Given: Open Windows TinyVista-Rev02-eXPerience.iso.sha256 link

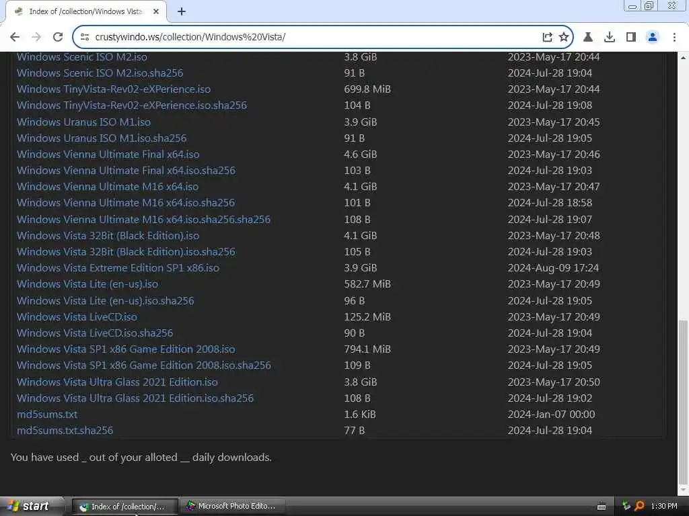Looking at the screenshot, I should click(131, 105).
